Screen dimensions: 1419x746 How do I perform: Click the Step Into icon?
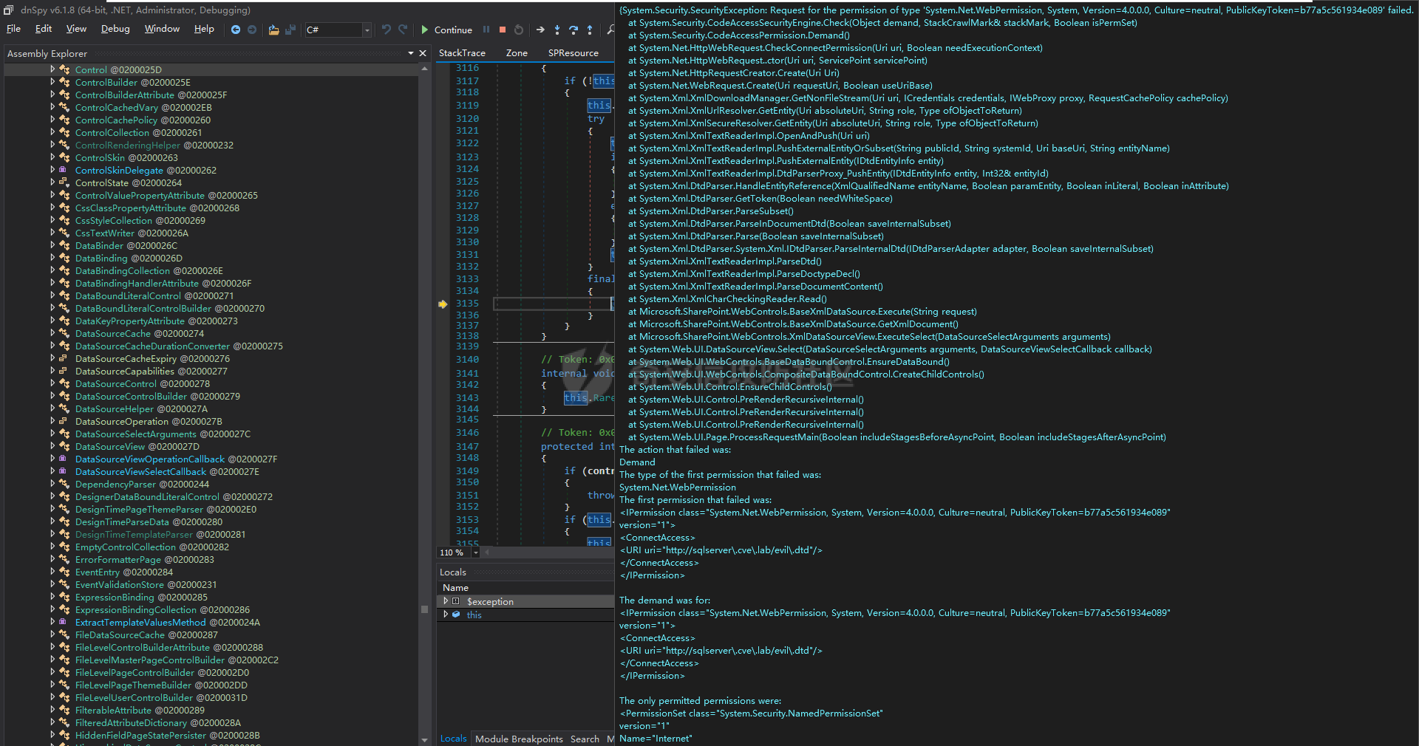pos(557,30)
